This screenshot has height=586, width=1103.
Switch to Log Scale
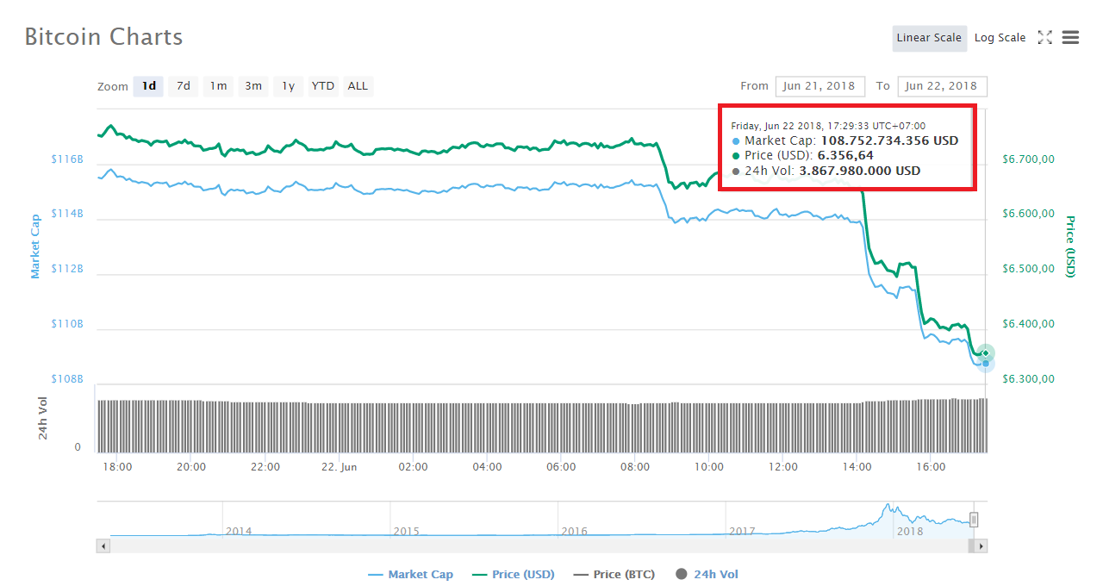[x=1000, y=38]
